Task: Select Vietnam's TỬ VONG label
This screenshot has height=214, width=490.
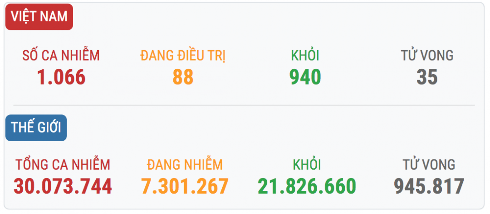Action: point(427,55)
